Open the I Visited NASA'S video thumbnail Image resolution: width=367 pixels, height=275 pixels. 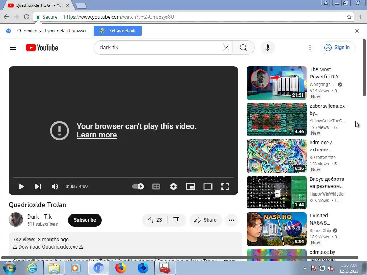point(276,229)
